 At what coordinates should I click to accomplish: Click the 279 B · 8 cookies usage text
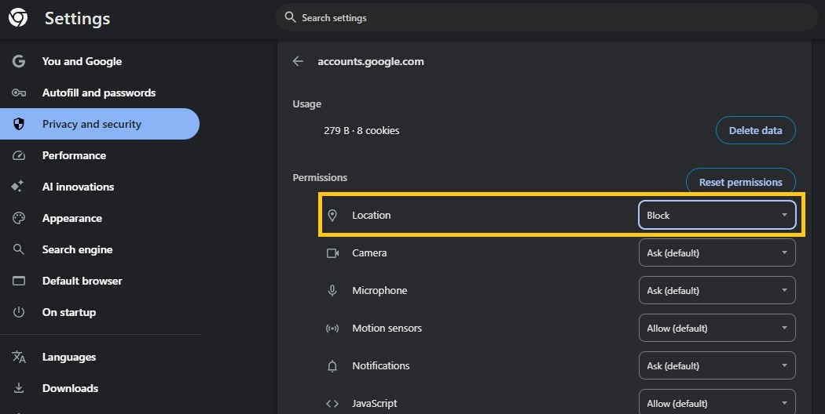pyautogui.click(x=361, y=131)
